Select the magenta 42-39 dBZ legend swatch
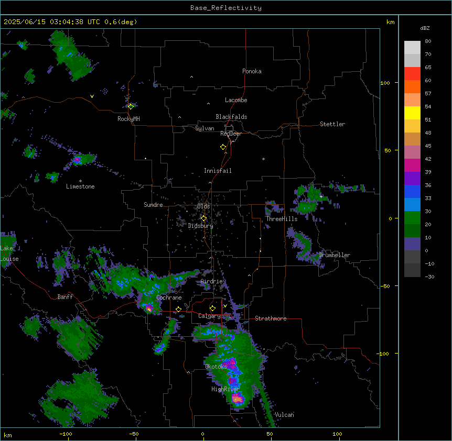Screen dimensions: 452x441 [x=412, y=165]
